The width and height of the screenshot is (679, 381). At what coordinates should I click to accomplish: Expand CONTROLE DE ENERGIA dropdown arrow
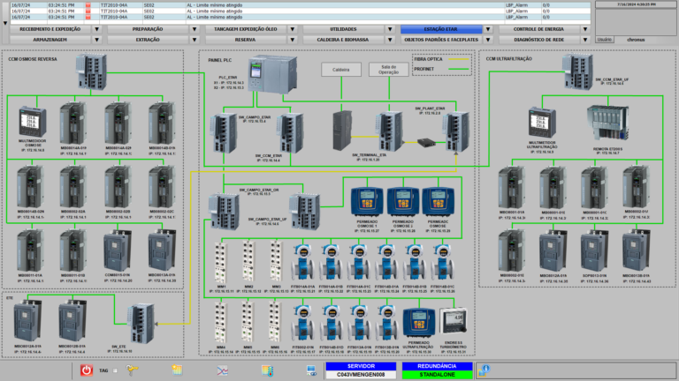(585, 29)
